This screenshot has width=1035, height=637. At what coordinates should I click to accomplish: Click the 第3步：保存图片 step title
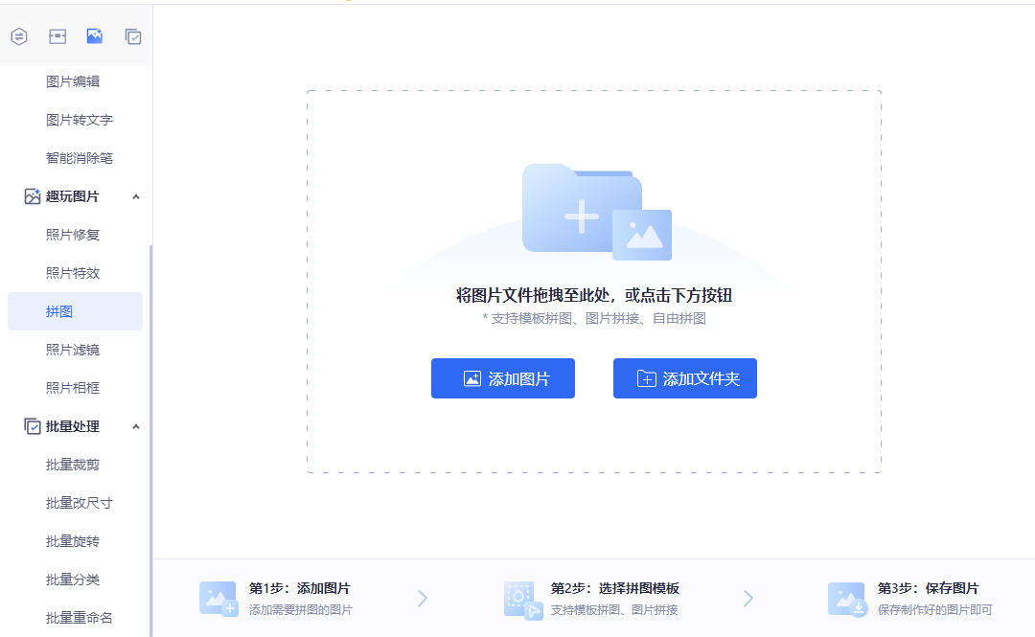[x=928, y=588]
